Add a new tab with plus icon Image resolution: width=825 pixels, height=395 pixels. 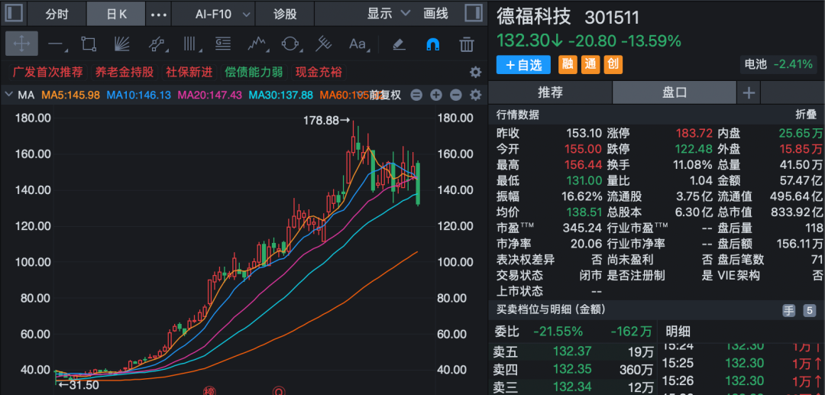click(749, 94)
